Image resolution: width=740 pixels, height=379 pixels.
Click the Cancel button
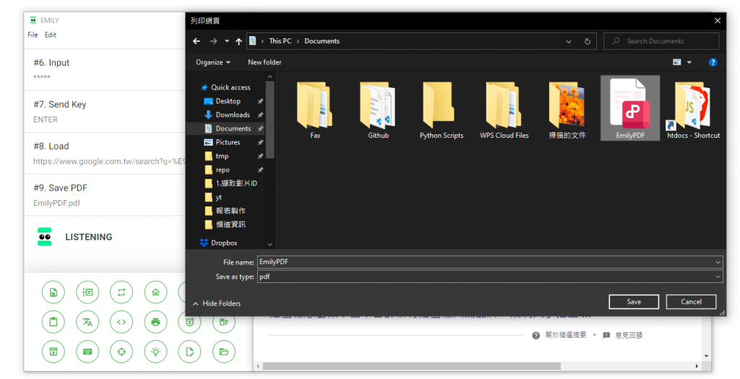point(691,302)
